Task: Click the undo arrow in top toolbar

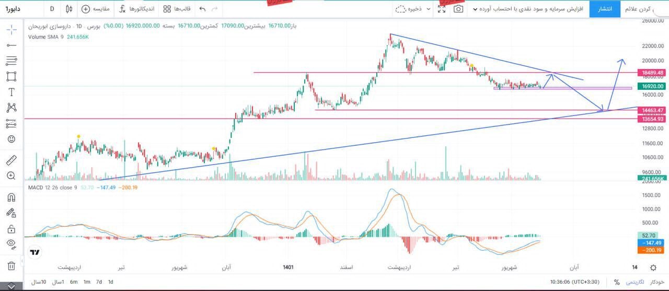Action: [203, 9]
